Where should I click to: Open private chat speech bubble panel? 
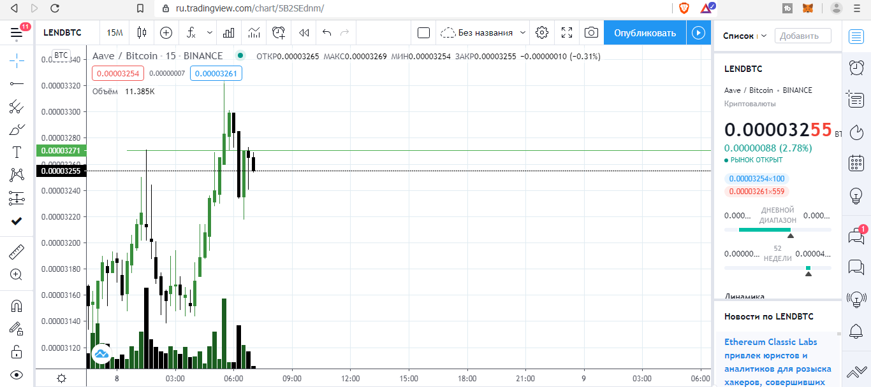click(856, 267)
